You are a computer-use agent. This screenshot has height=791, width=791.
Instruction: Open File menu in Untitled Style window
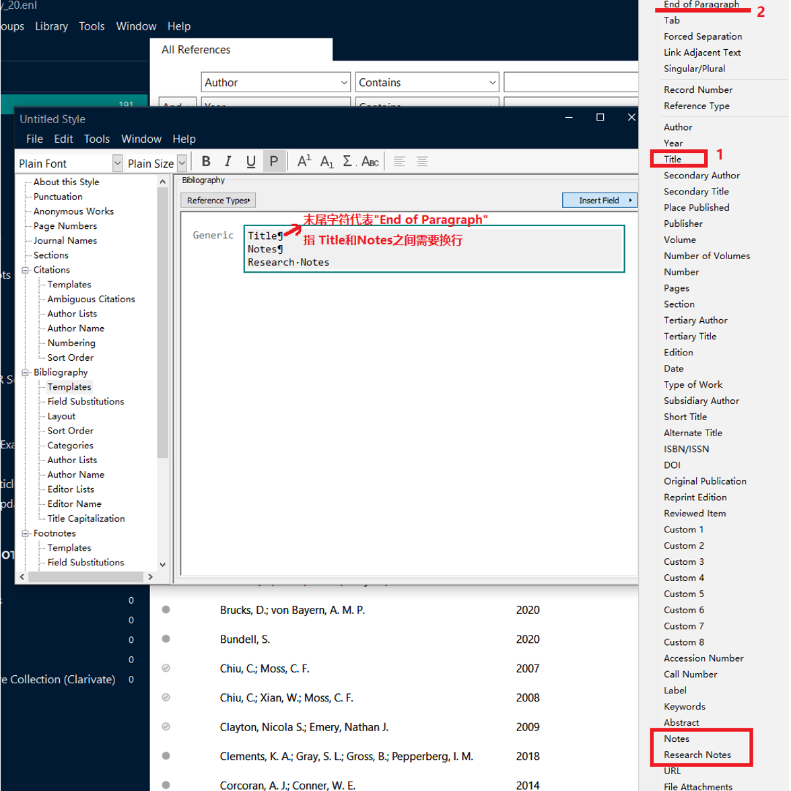point(34,139)
